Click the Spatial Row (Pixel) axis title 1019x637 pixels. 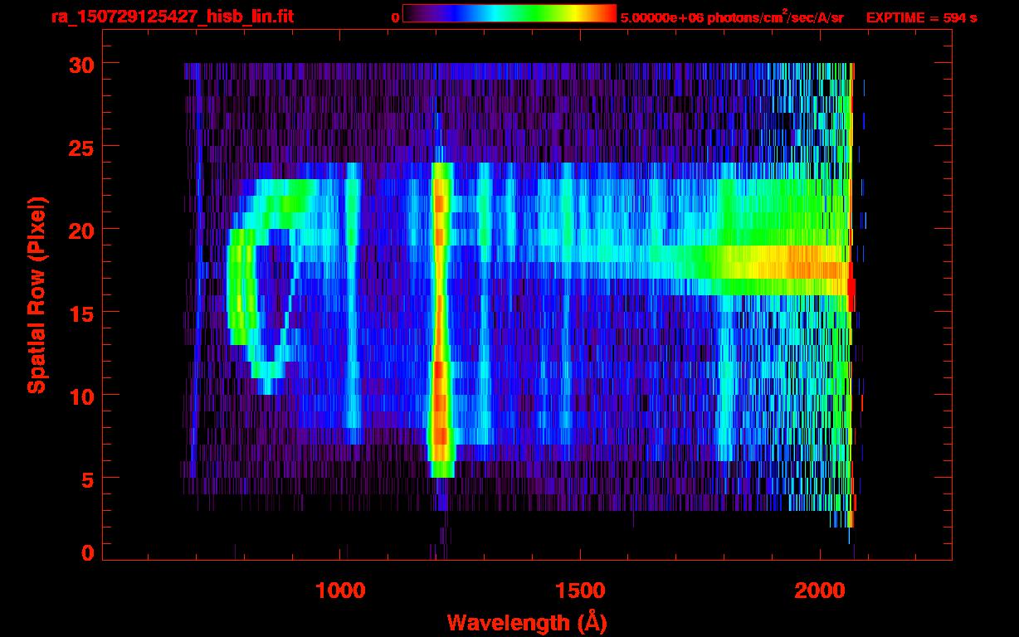tap(36, 295)
